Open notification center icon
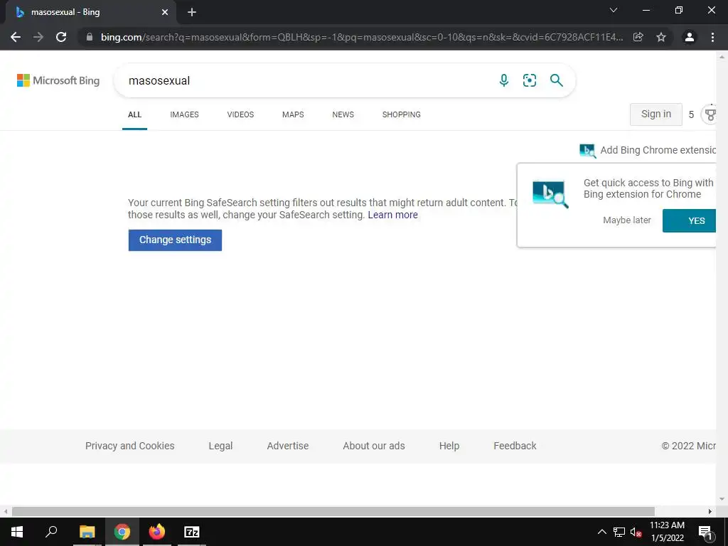The image size is (728, 546). [705, 532]
